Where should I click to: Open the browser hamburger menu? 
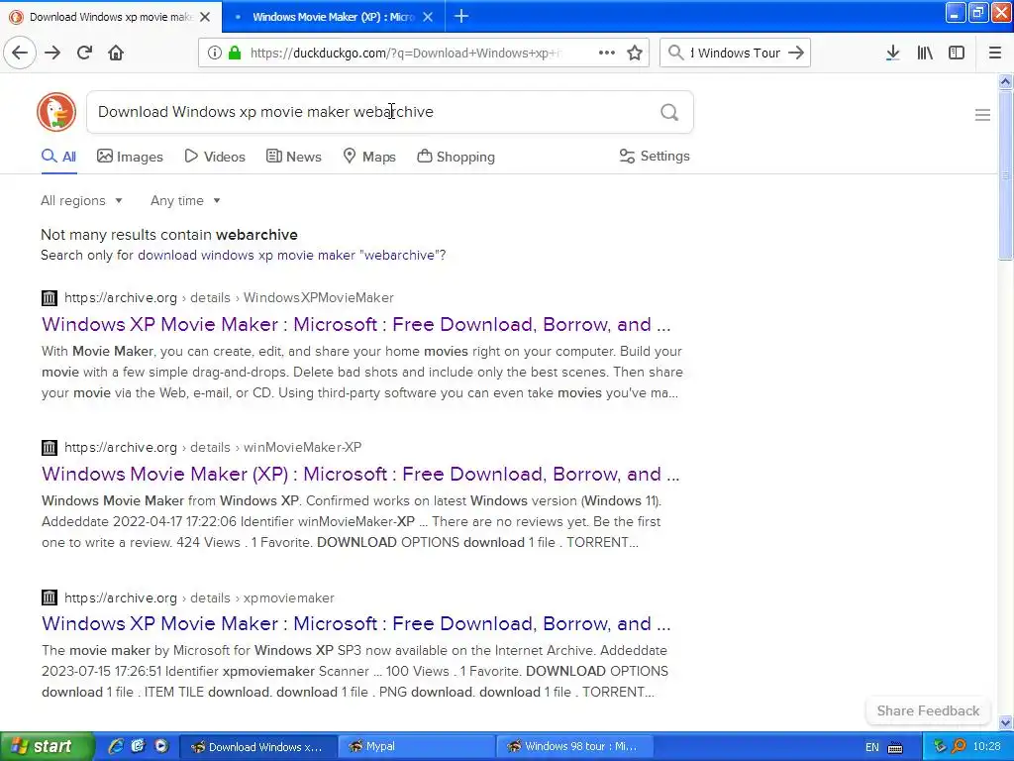pyautogui.click(x=995, y=53)
